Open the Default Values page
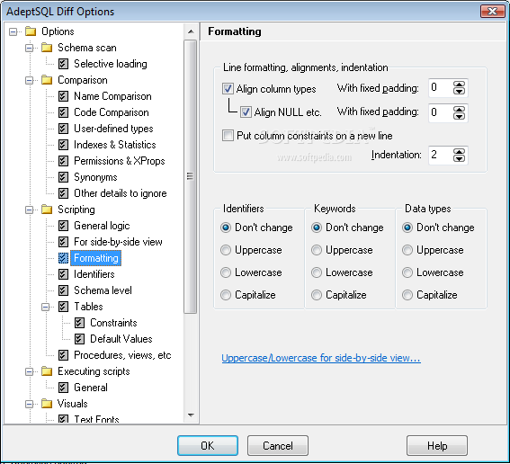The width and height of the screenshot is (510, 464). [x=121, y=339]
